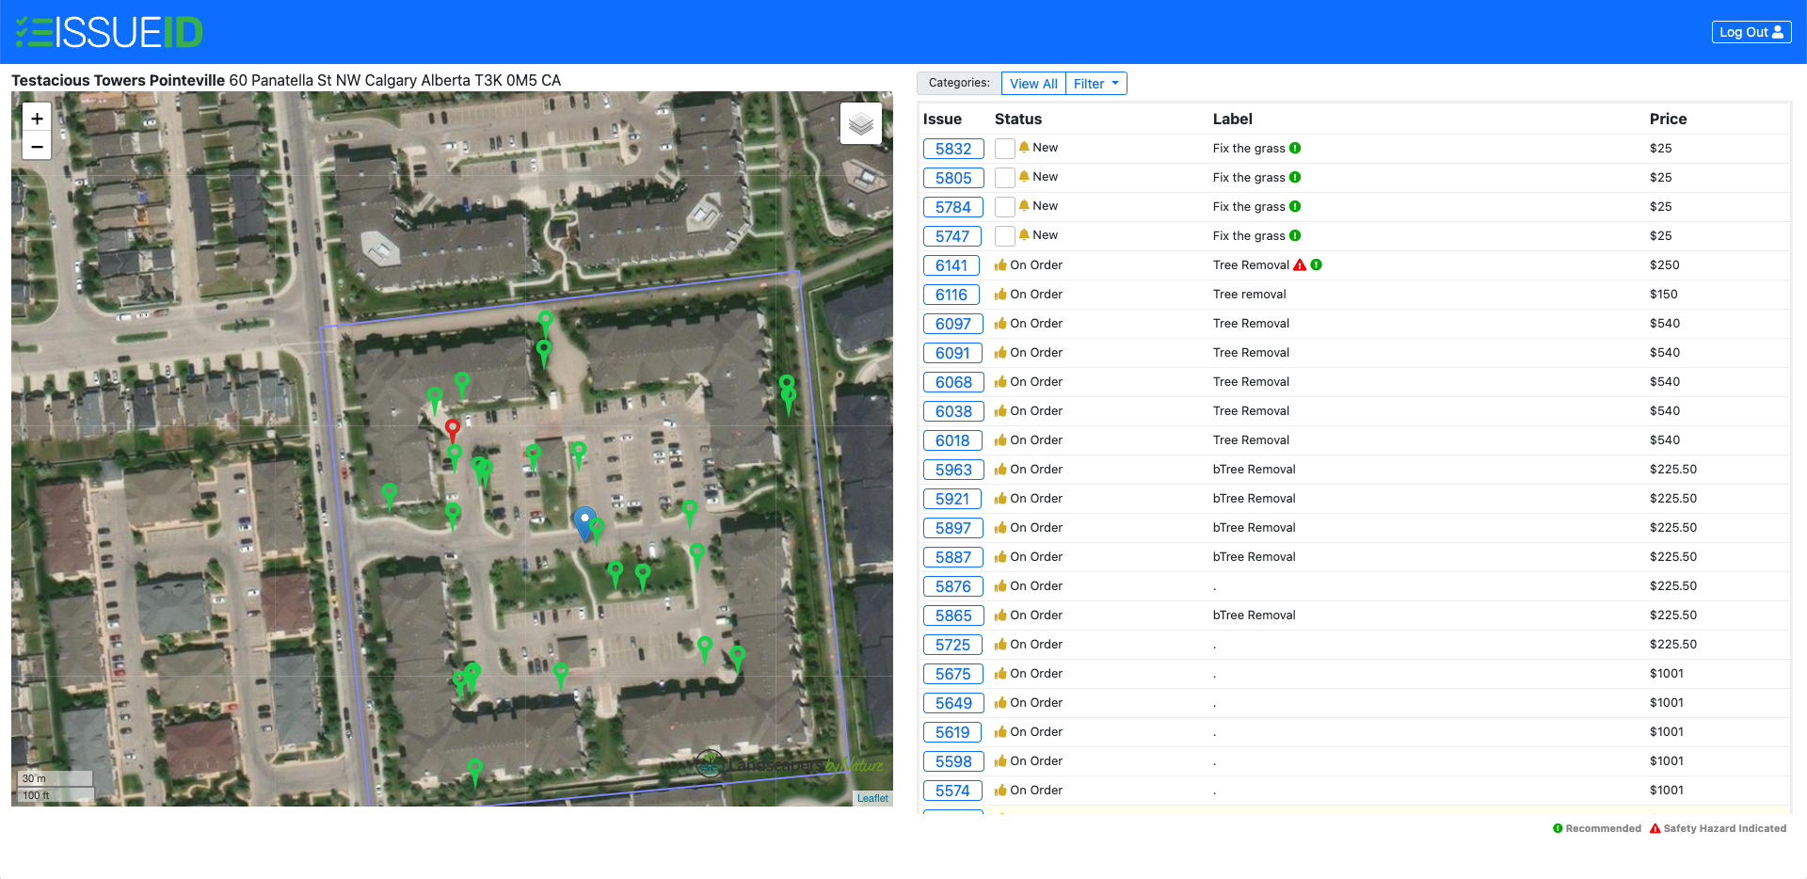Click the Testacious Towers Pointeville title
1807x879 pixels.
pyautogui.click(x=118, y=80)
